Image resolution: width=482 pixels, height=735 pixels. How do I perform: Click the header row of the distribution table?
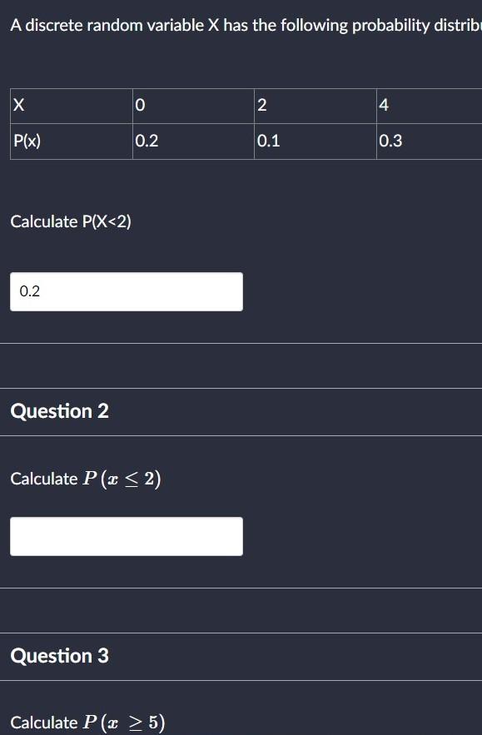[x=241, y=106]
